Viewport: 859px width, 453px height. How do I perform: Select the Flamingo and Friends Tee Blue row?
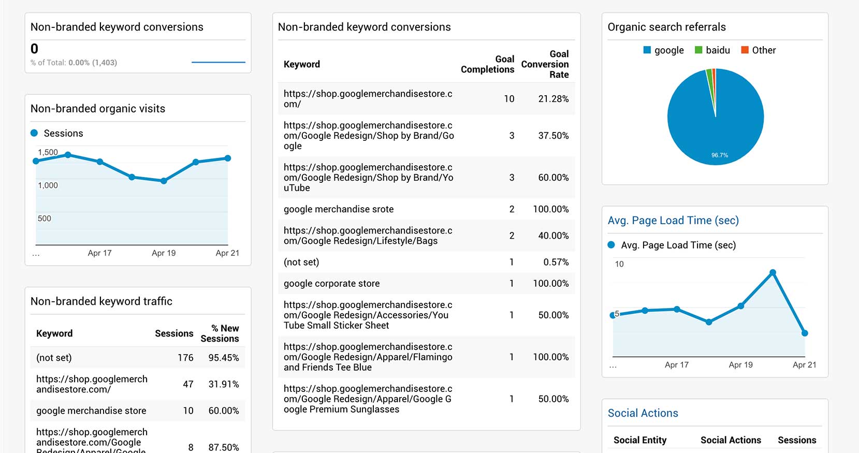pos(426,357)
